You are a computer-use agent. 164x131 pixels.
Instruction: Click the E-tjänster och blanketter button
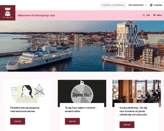113,5
